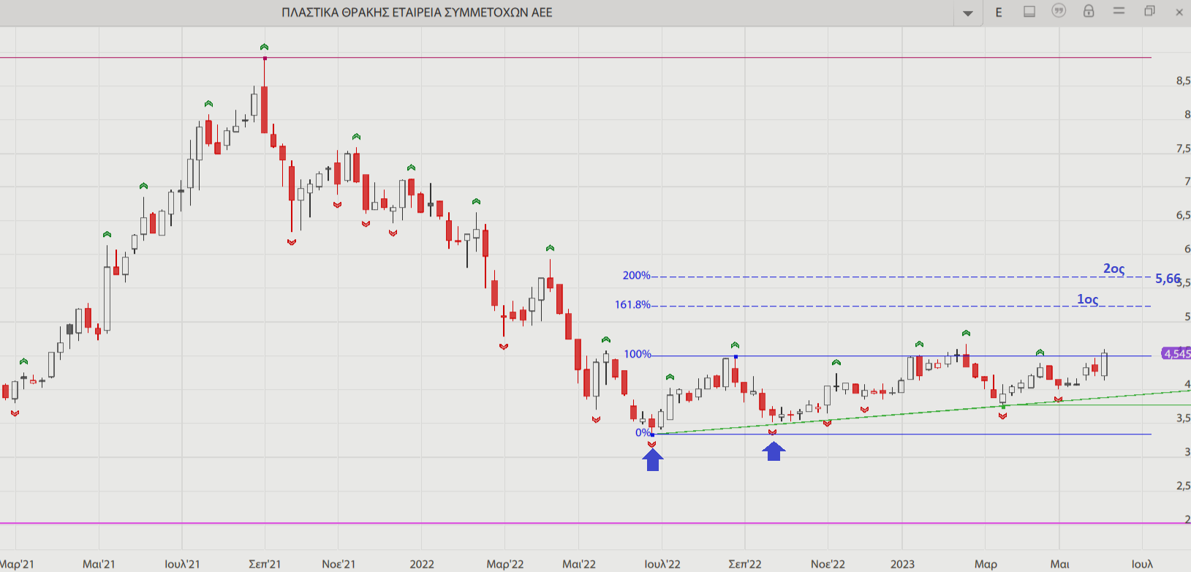Select the 161.8% Fibonacci level label
This screenshot has width=1191, height=572.
coord(632,304)
